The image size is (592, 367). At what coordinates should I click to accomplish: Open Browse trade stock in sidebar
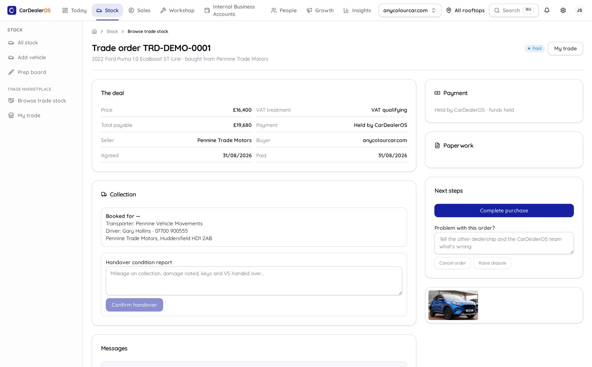point(41,101)
